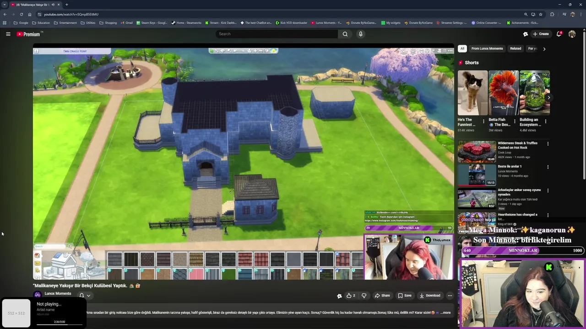
Task: Open Kick VOD downloader bookmark
Action: [x=291, y=23]
